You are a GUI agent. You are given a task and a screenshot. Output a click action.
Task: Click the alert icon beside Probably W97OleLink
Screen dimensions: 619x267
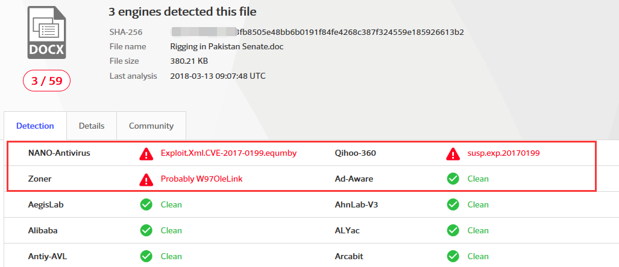point(146,179)
